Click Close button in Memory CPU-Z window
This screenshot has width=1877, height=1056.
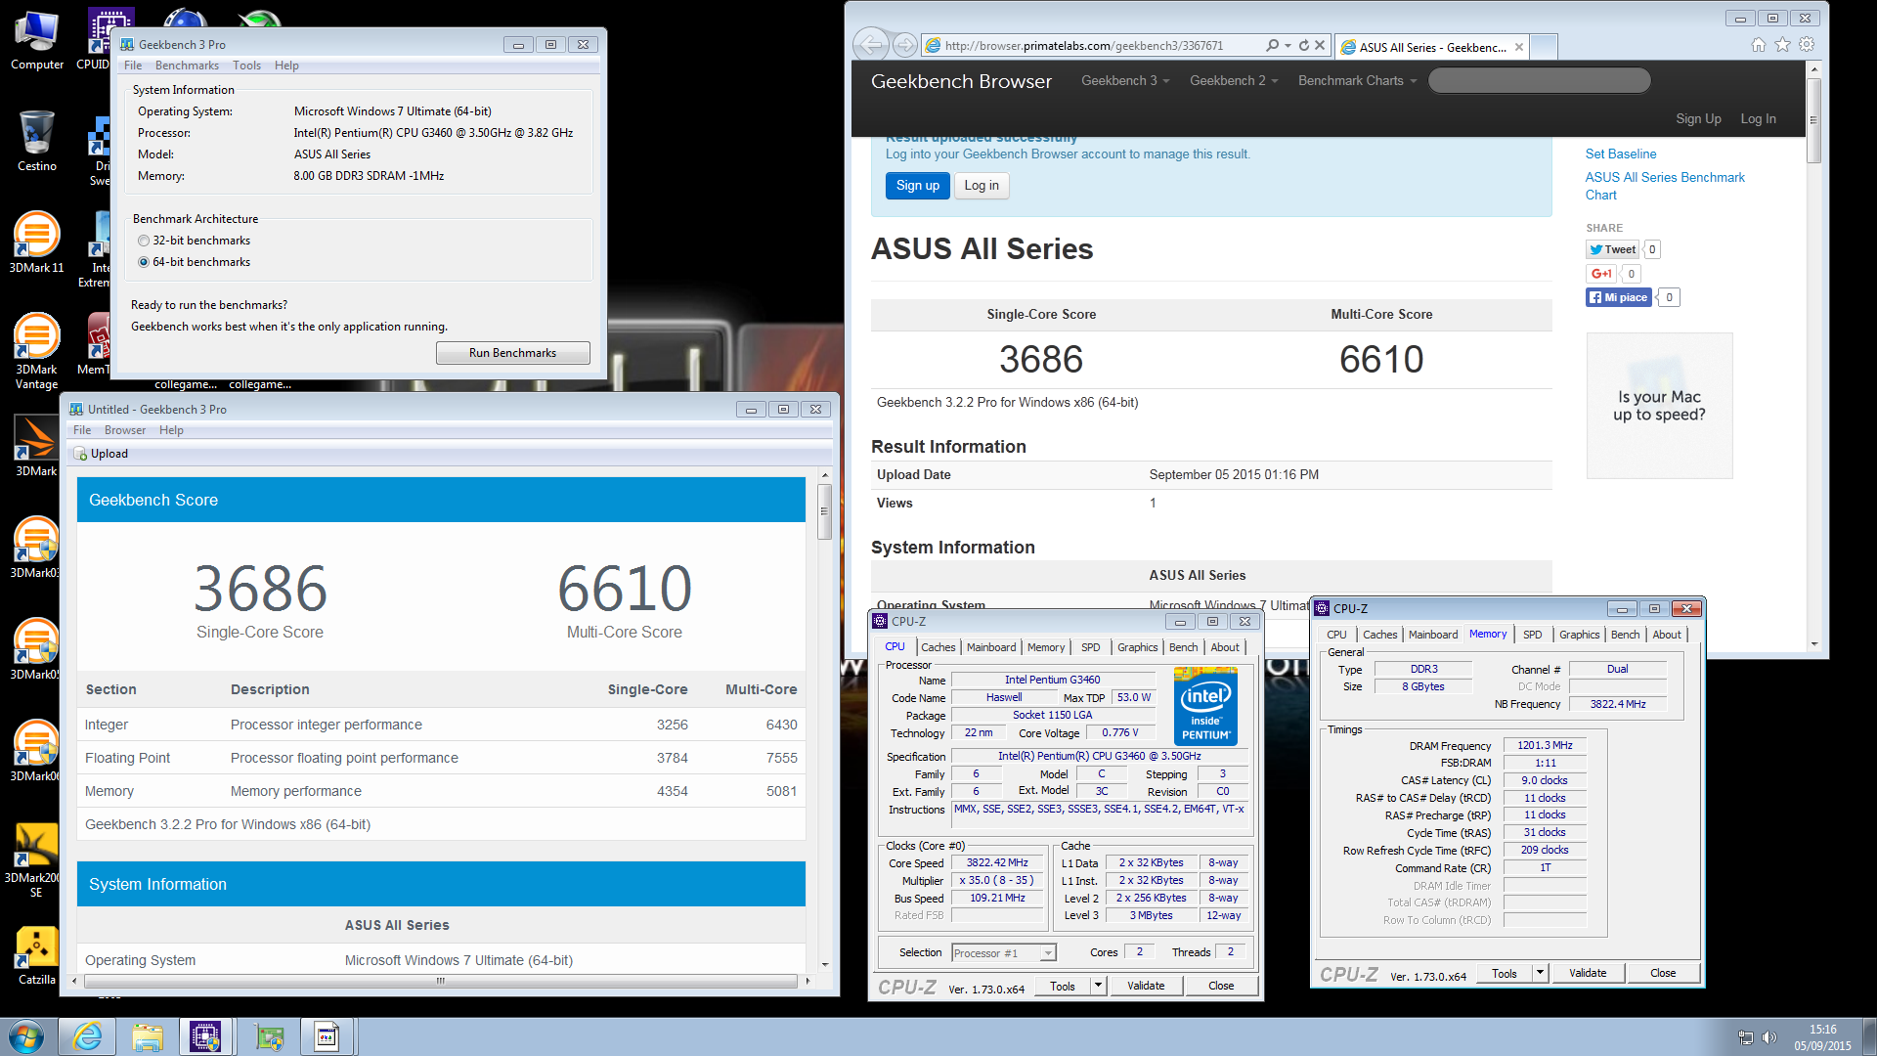(x=1662, y=973)
